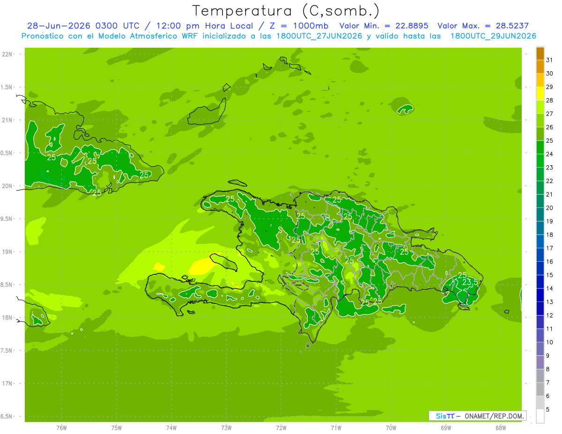
Task: Click the legend value "12"
Action: point(550,315)
